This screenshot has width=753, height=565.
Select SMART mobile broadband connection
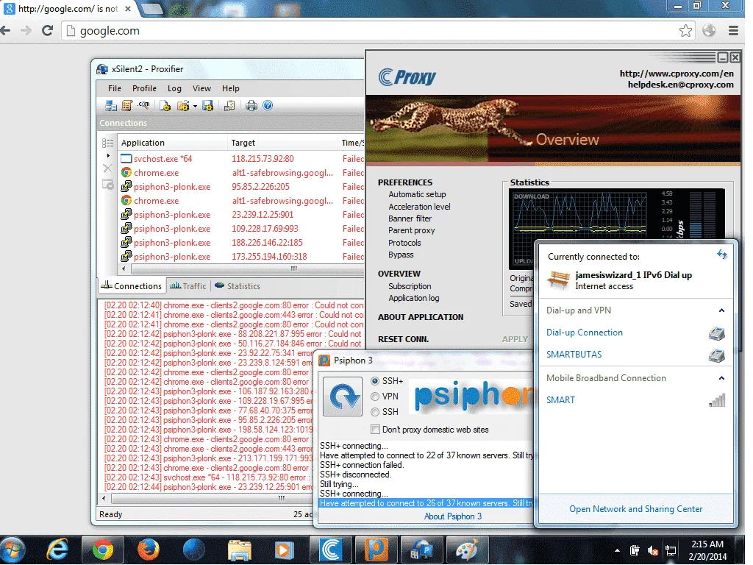[x=560, y=399]
